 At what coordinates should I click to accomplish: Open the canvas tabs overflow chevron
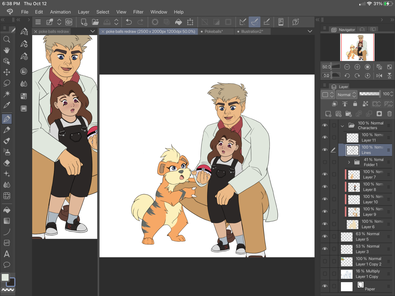[x=310, y=31]
